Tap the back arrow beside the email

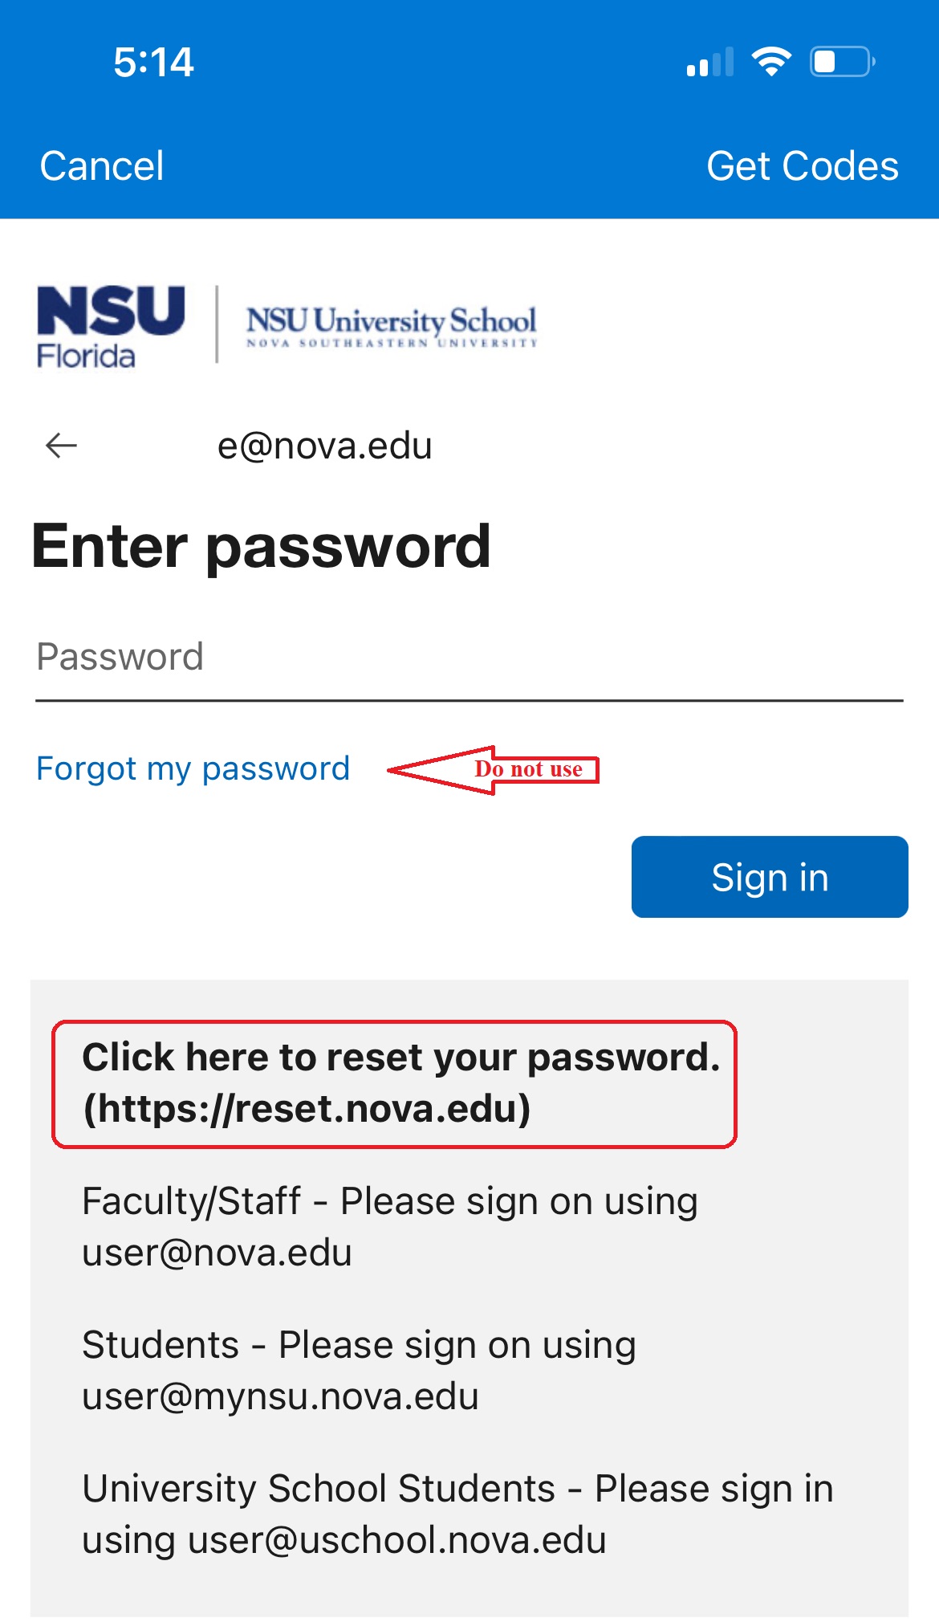click(x=61, y=445)
